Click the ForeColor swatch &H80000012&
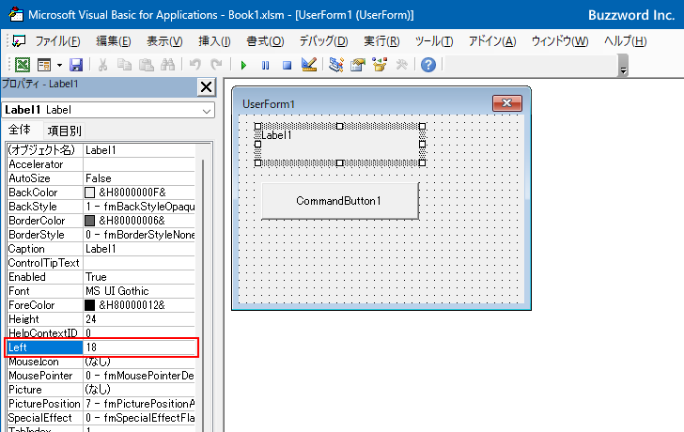This screenshot has height=432, width=684. (90, 305)
